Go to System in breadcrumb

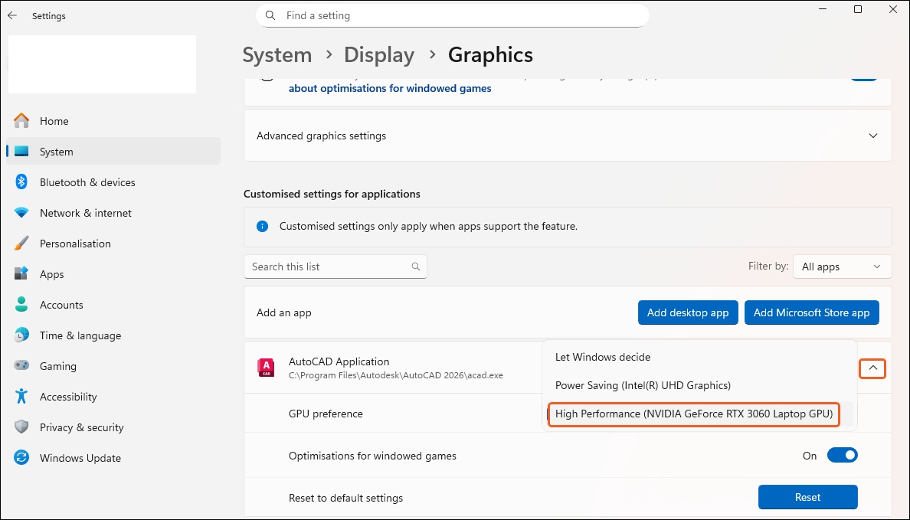277,54
